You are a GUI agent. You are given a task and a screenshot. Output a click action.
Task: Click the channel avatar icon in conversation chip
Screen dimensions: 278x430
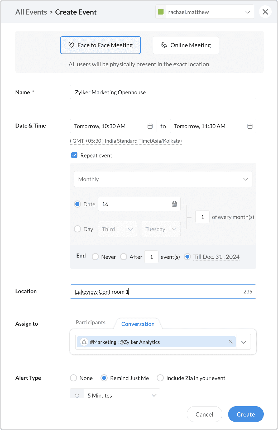pos(84,342)
